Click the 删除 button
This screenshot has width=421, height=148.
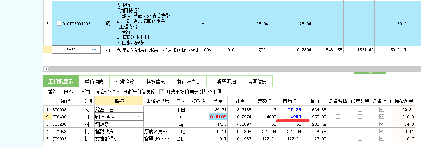point(69,92)
